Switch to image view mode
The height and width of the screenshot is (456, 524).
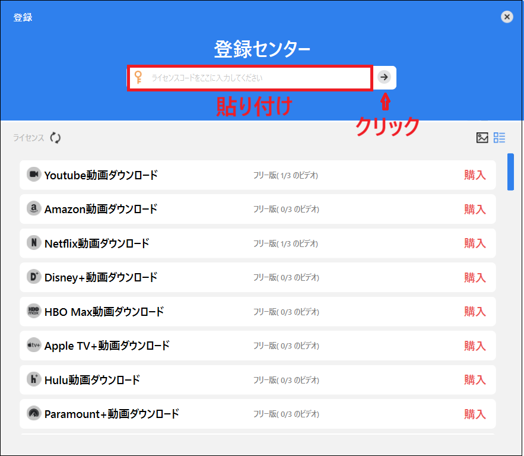coord(482,137)
